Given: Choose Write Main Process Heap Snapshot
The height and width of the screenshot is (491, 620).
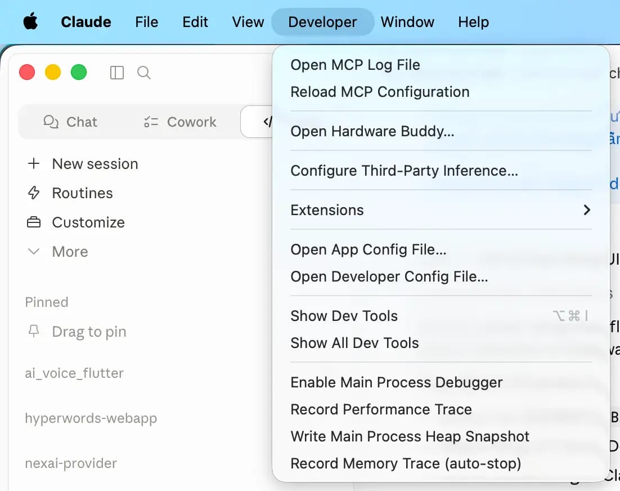Looking at the screenshot, I should coord(441,436).
